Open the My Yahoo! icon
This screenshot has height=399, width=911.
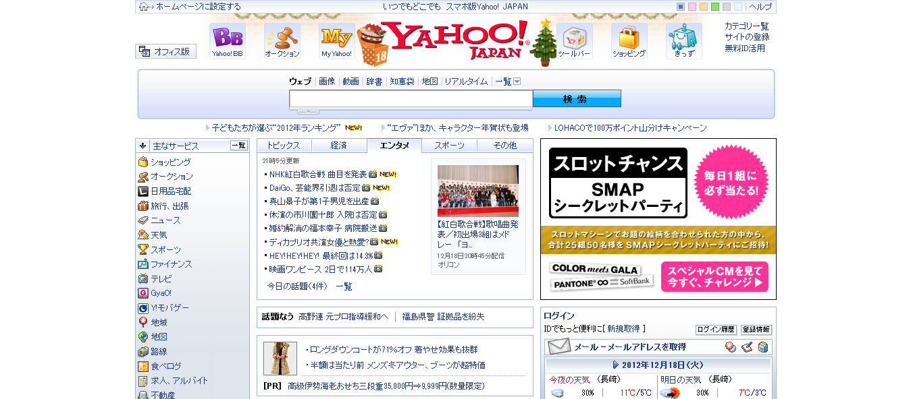point(336,41)
